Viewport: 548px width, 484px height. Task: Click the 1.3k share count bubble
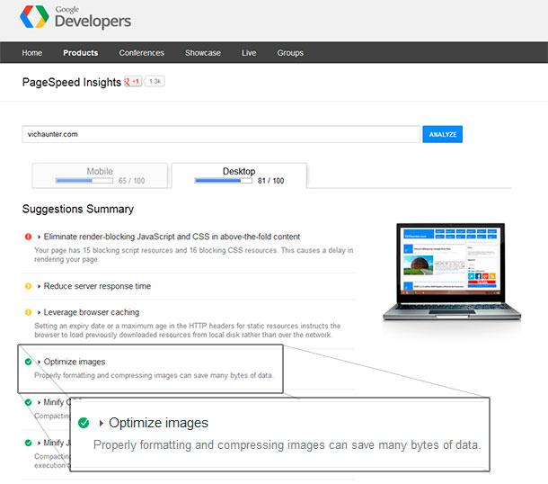155,81
